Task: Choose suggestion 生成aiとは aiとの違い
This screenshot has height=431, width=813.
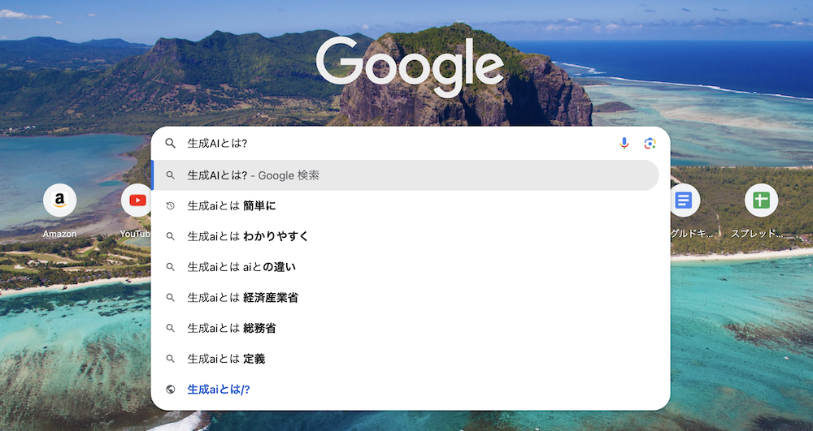Action: click(x=406, y=267)
